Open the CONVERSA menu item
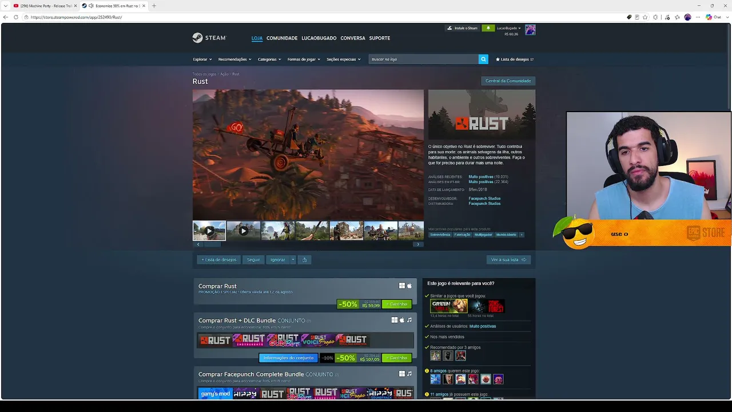The width and height of the screenshot is (732, 412). 353,38
